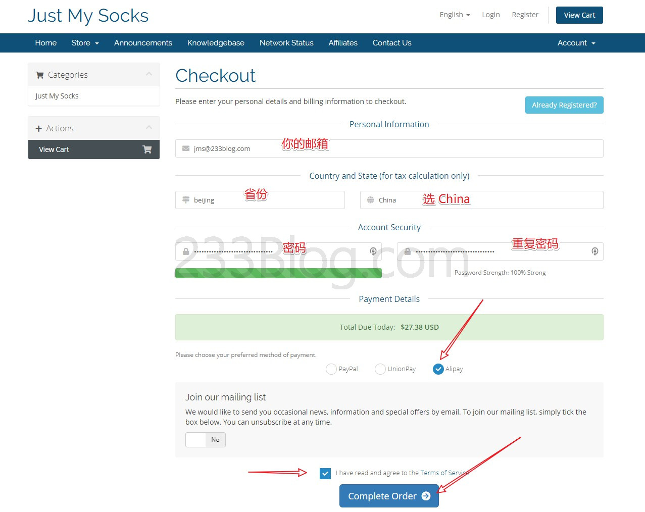The width and height of the screenshot is (645, 512).
Task: Open the Knowledgebase page
Action: point(216,43)
